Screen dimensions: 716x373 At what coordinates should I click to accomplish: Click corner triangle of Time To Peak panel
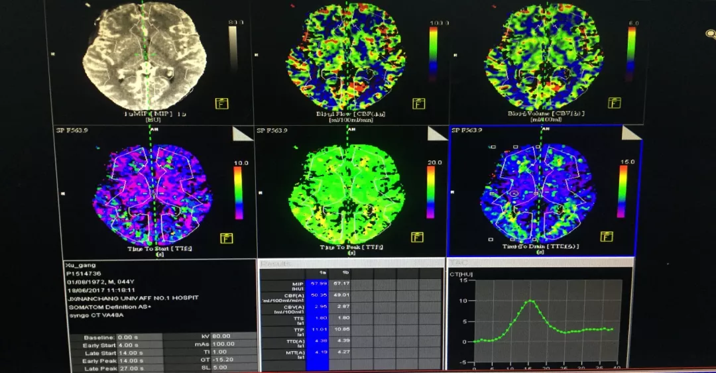437,133
